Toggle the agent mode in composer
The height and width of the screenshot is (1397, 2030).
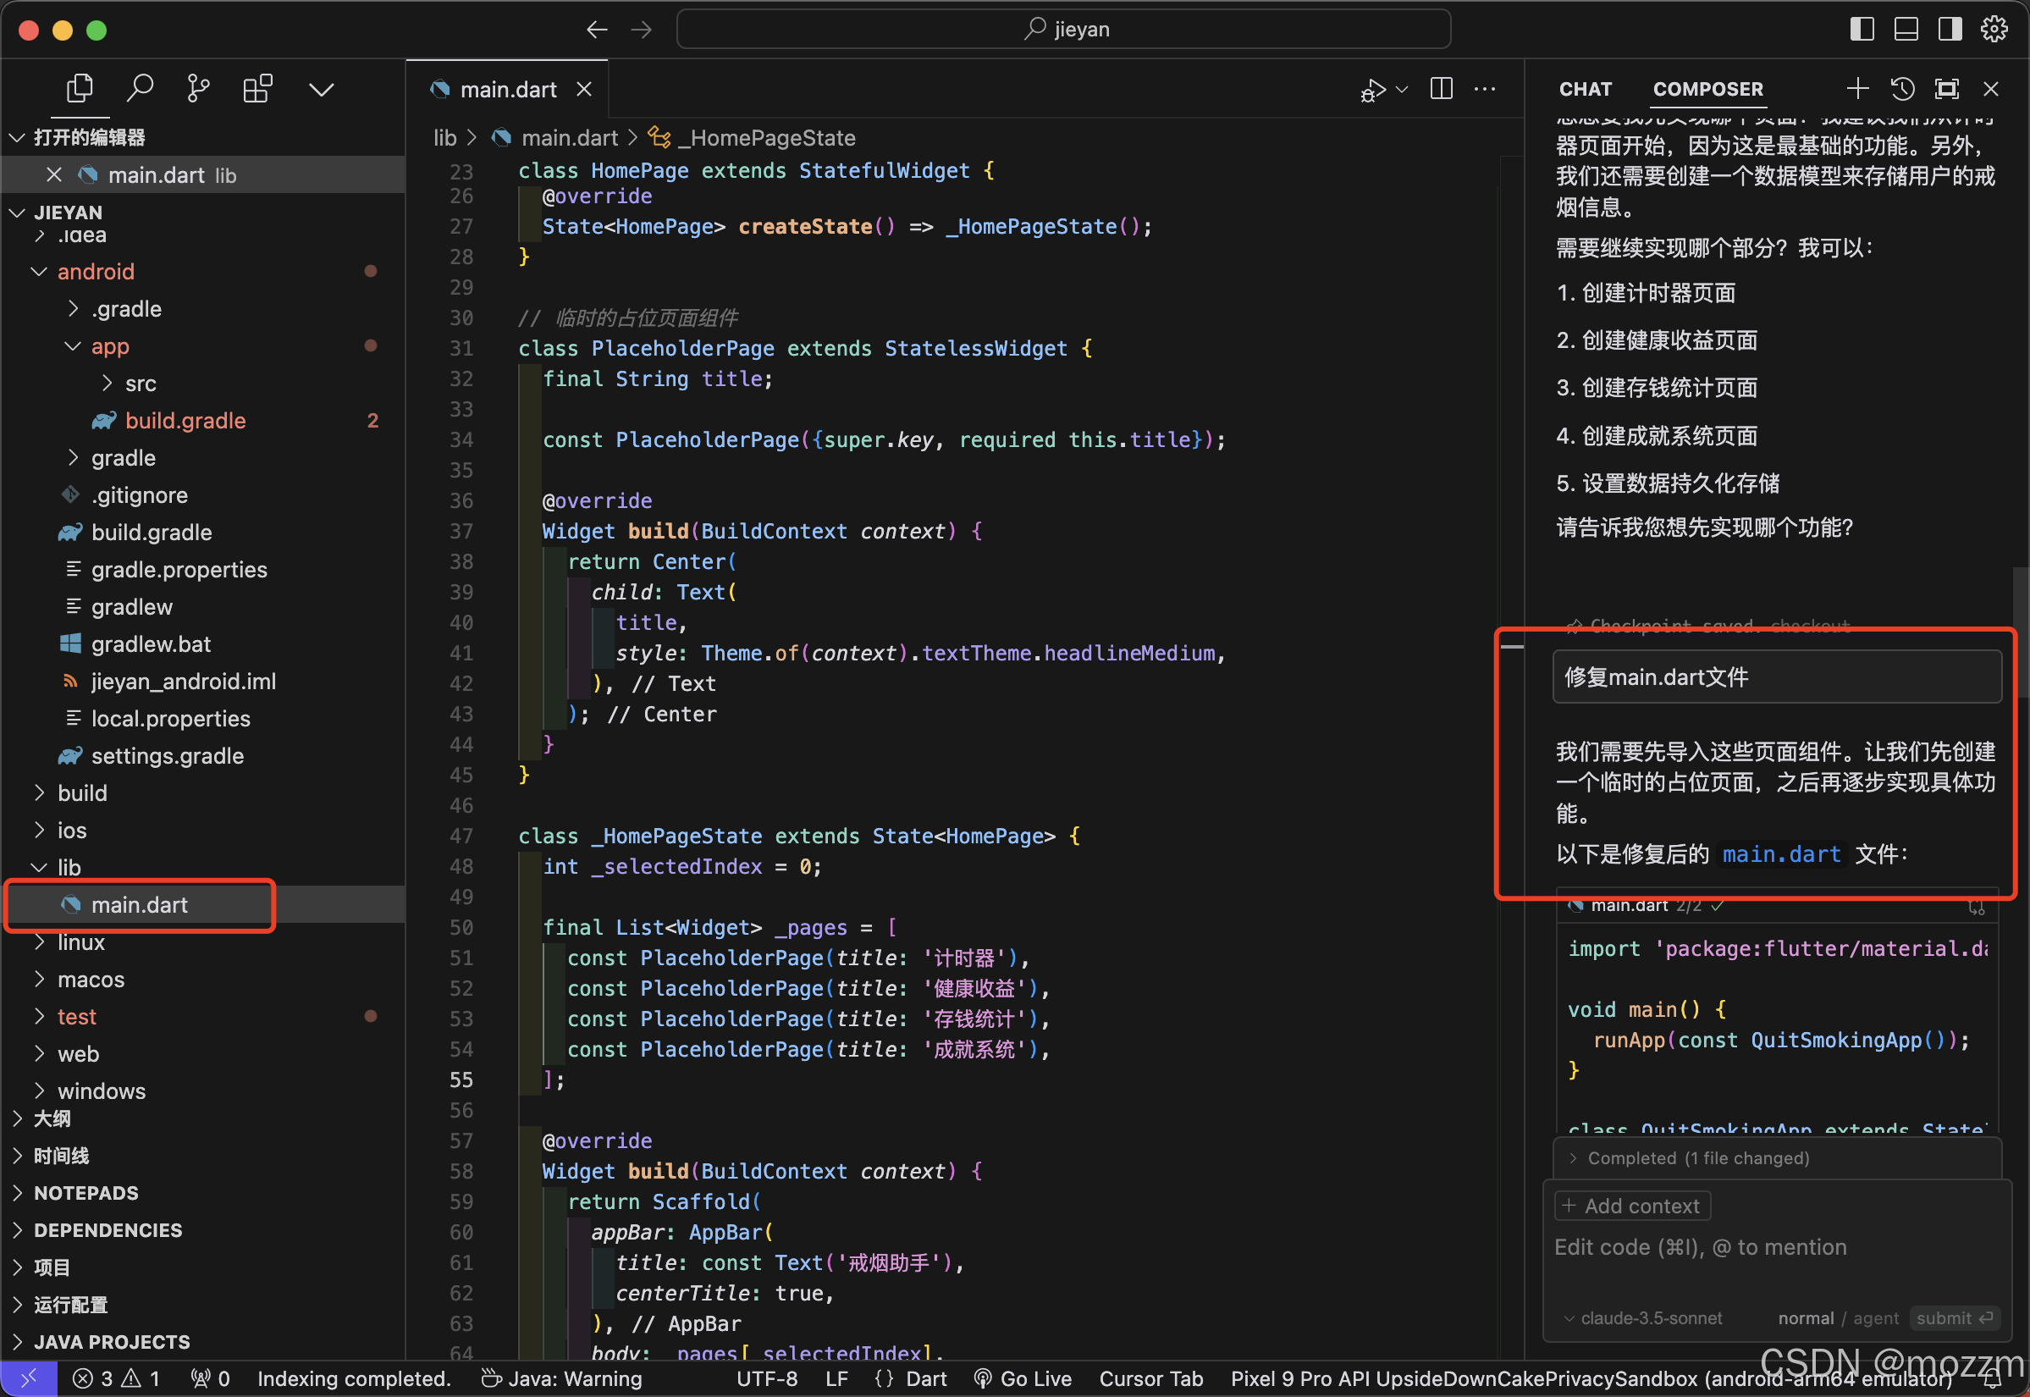1875,1318
